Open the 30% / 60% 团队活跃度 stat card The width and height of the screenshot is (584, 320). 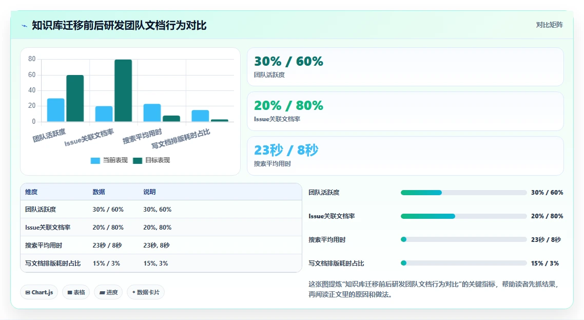click(405, 67)
